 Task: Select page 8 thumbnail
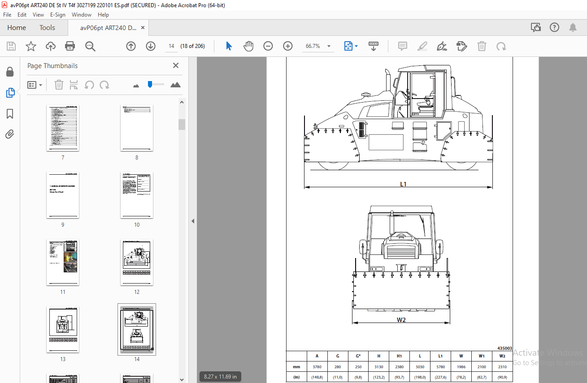(x=137, y=128)
